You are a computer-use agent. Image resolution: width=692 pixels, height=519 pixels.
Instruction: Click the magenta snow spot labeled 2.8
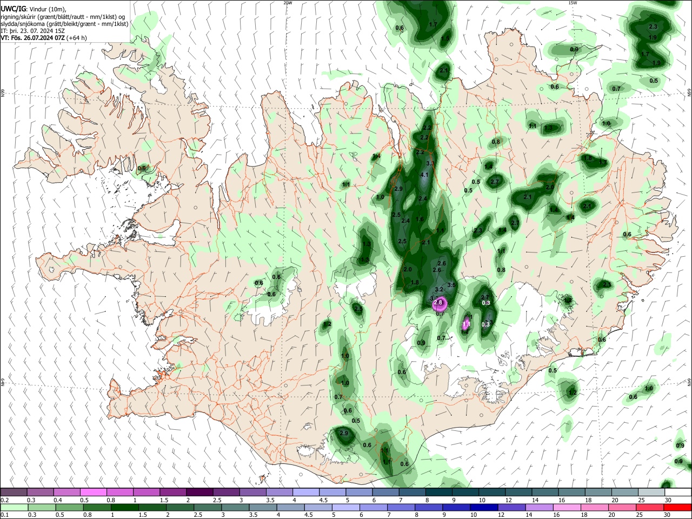(439, 303)
